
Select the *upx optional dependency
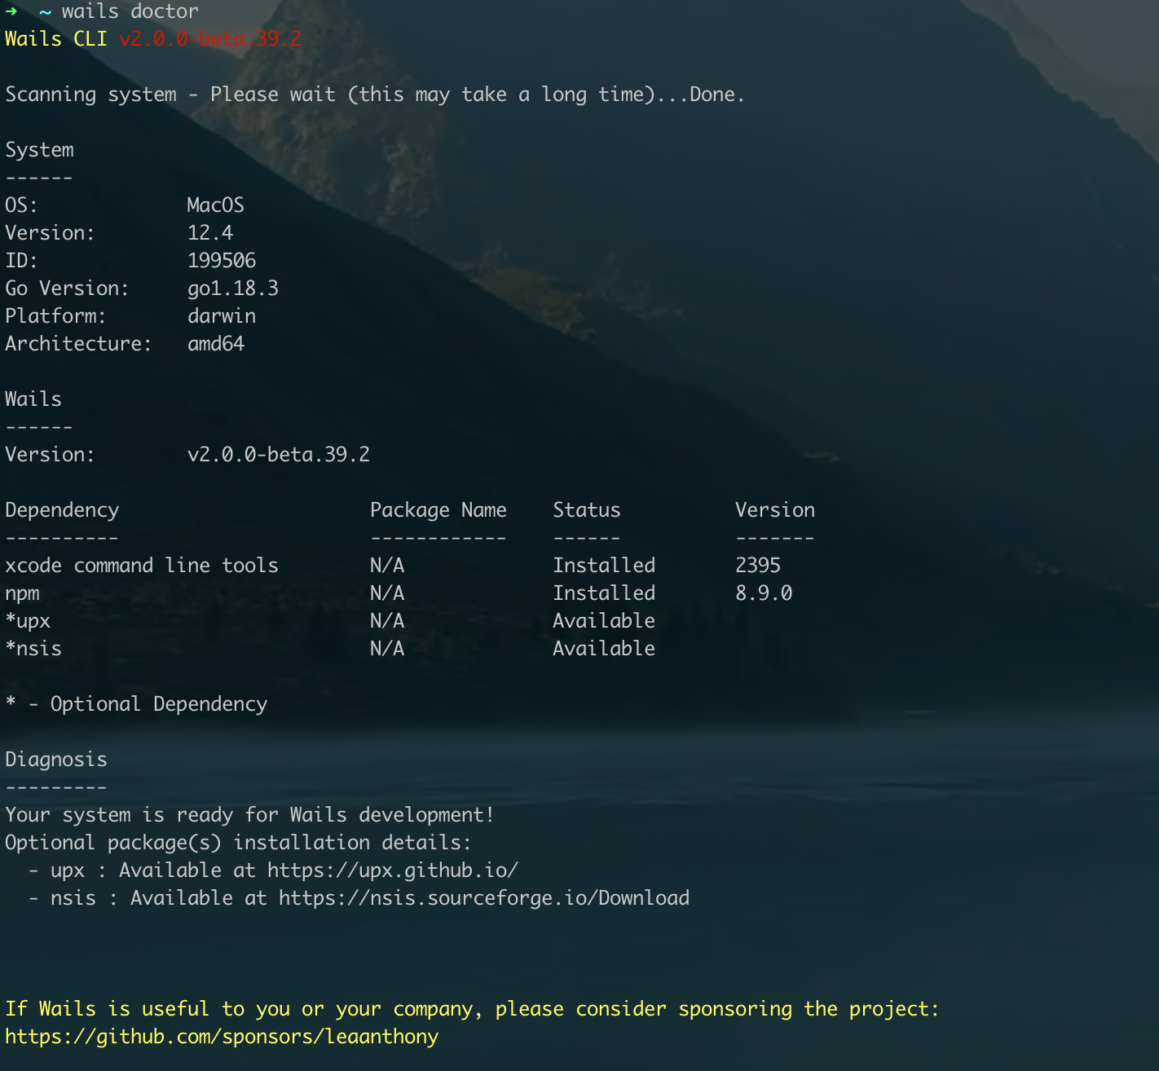coord(28,620)
